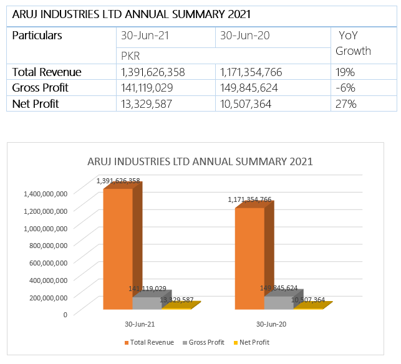Click the 1,000,000,000 axis label
The height and width of the screenshot is (364, 401).
[46, 229]
